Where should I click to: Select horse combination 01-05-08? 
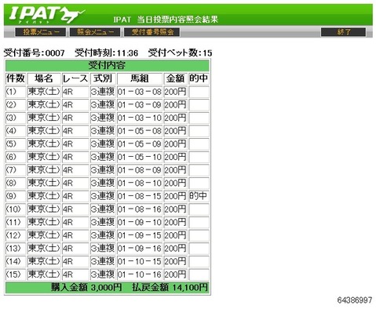click(140, 131)
